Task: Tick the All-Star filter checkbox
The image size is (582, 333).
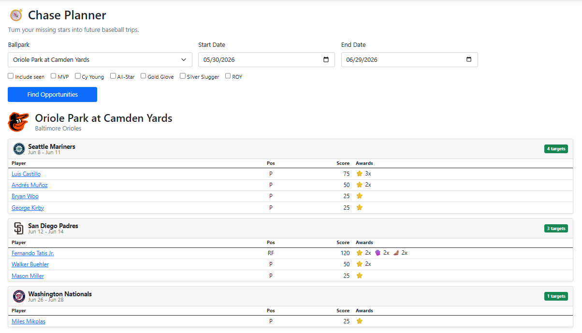Action: pos(113,76)
